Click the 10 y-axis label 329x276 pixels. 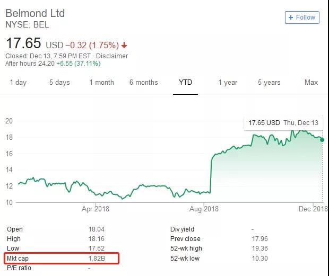9,202
